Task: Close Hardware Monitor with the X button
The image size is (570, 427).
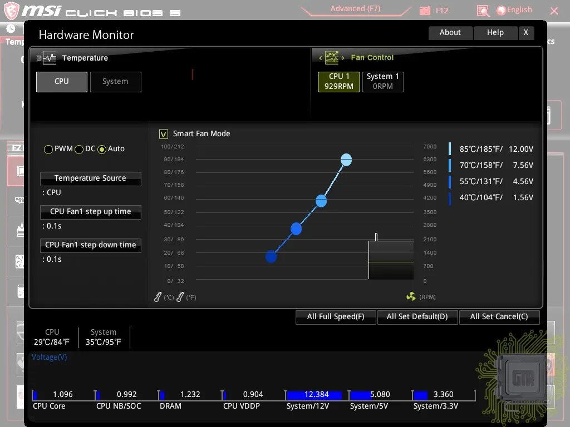Action: (x=526, y=33)
